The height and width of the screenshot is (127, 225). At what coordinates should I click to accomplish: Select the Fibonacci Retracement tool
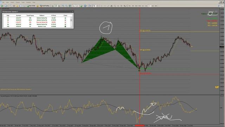coord(115,6)
